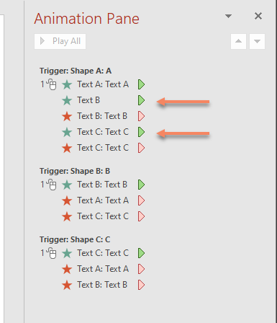Select Trigger: Shape A: A heading
The image size is (277, 323).
[x=76, y=71]
